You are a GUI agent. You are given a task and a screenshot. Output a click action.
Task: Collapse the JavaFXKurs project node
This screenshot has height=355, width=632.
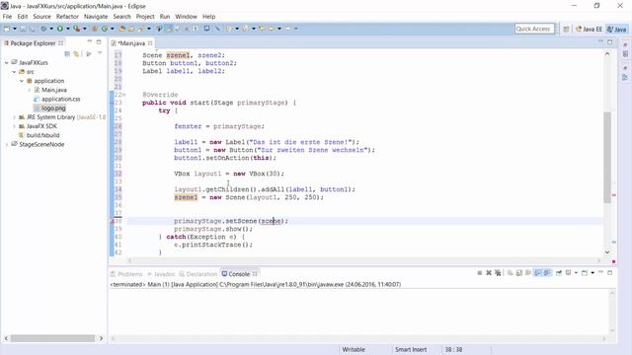coord(7,63)
